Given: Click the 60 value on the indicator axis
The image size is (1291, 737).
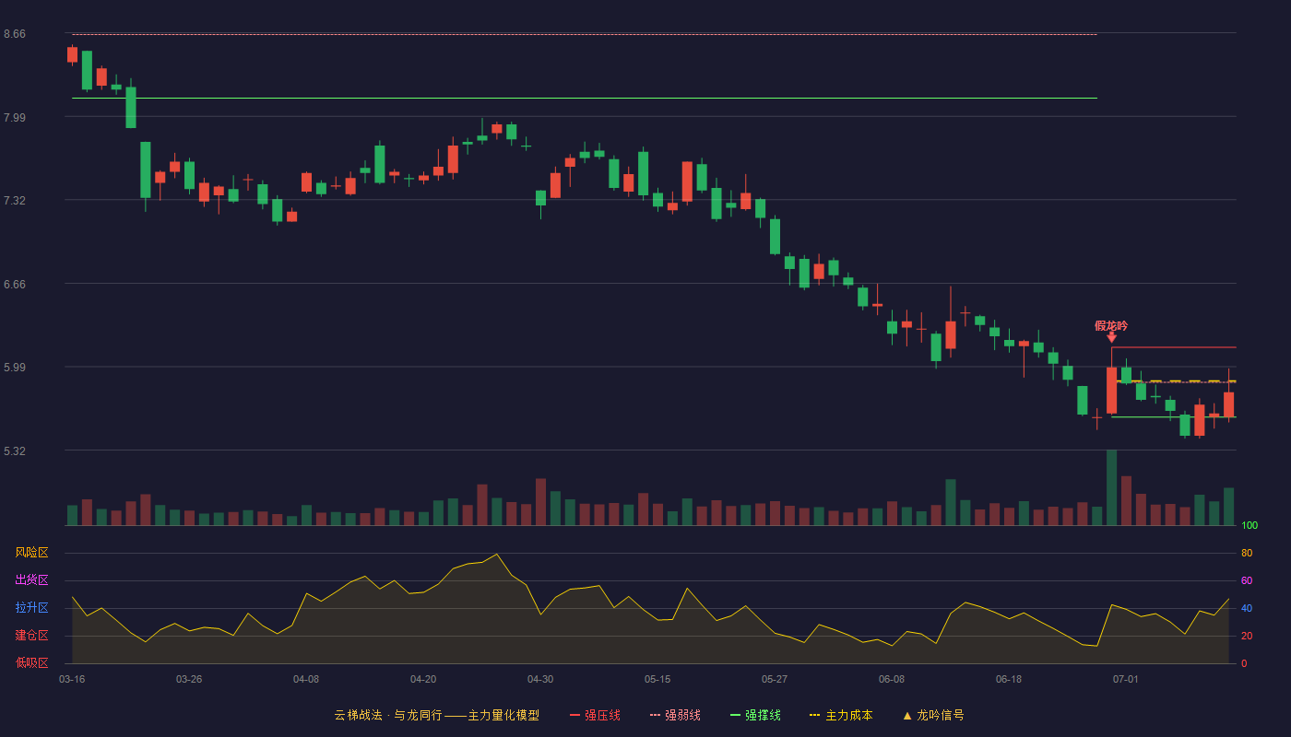Looking at the screenshot, I should [1247, 580].
